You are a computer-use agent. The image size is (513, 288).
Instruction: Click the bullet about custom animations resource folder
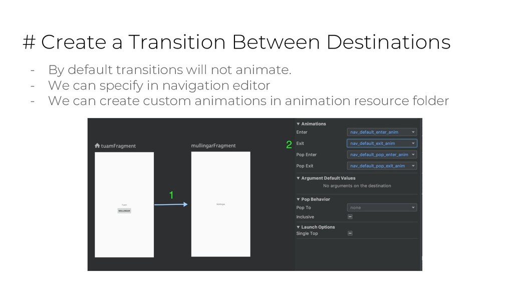pos(248,100)
